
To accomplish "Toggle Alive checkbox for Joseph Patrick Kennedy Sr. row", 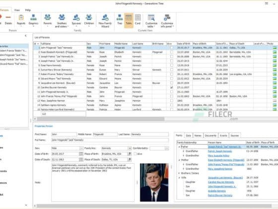I will pos(172,57).
